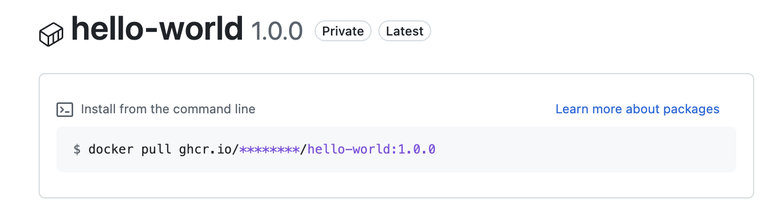Click the $ prompt symbol in the command
This screenshot has height=212, width=761.
click(77, 150)
